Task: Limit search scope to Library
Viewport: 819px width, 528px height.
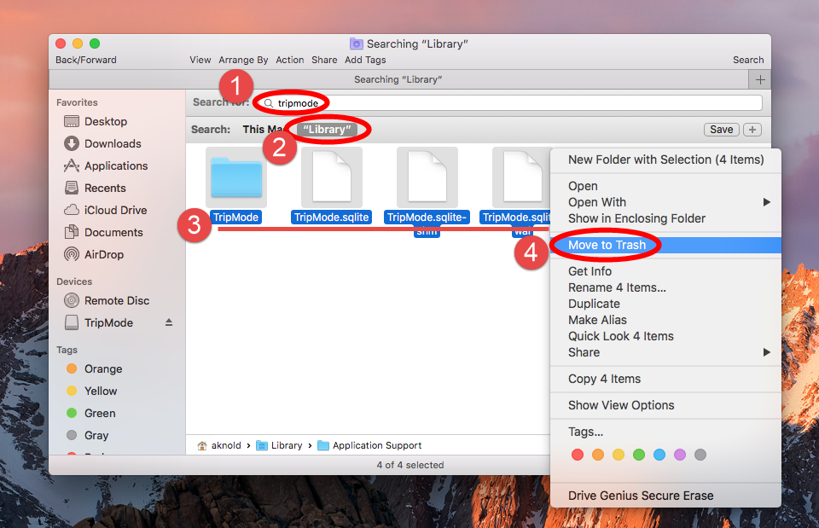Action: pos(328,129)
